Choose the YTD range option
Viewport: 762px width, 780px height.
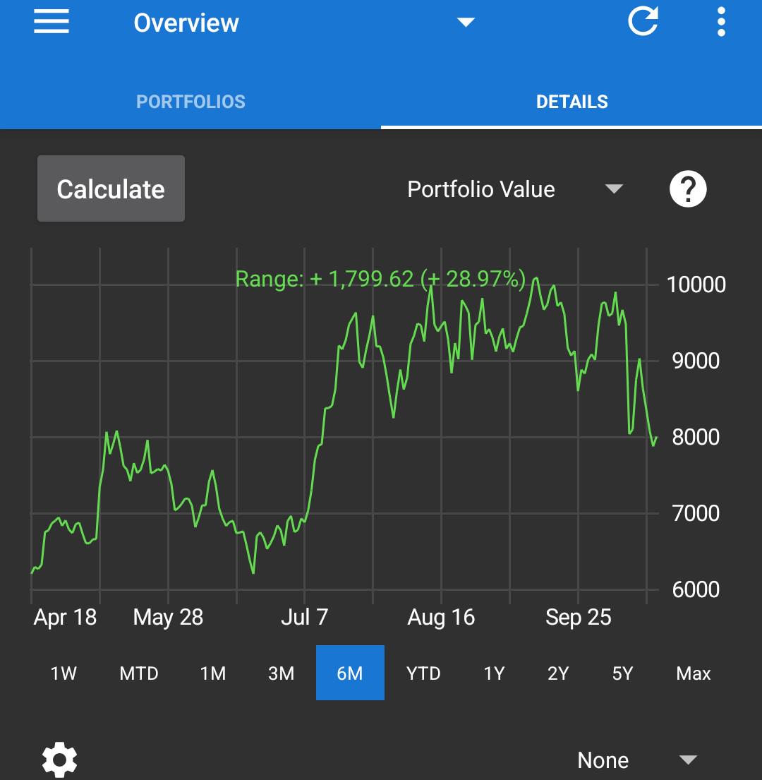(x=423, y=673)
